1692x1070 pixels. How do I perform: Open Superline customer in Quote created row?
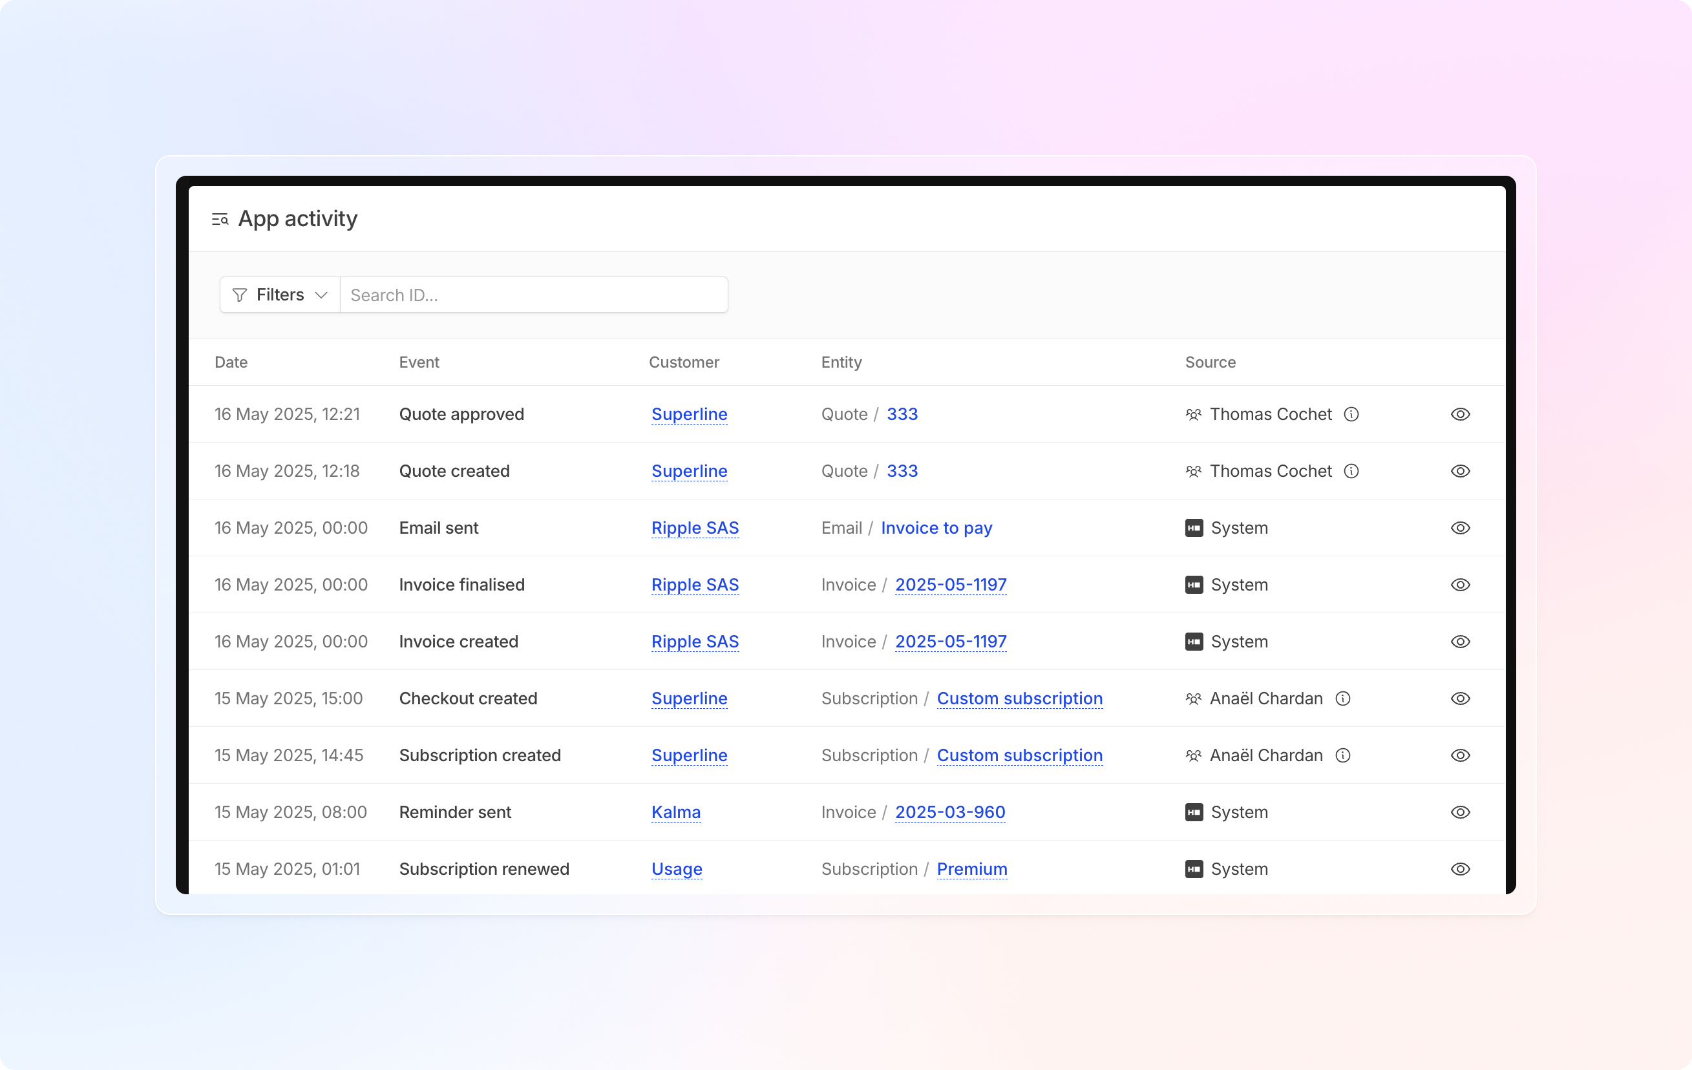tap(690, 472)
